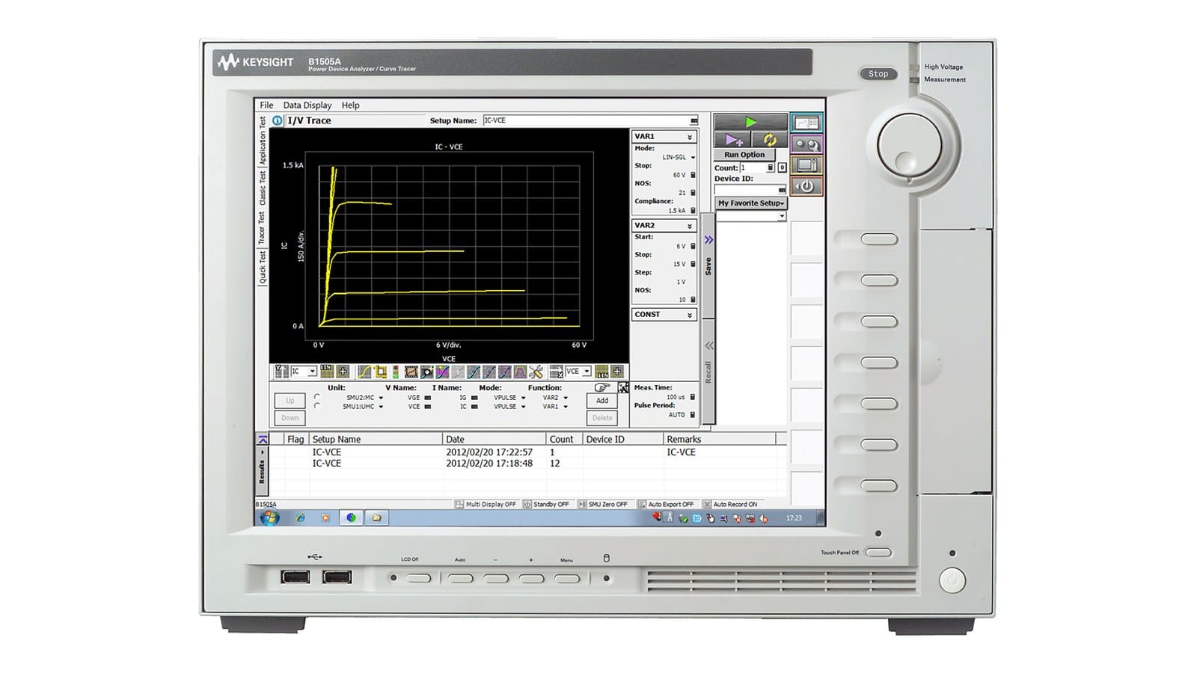Select the radio button for SMU1:UHC row
This screenshot has width=1197, height=673.
tap(317, 406)
